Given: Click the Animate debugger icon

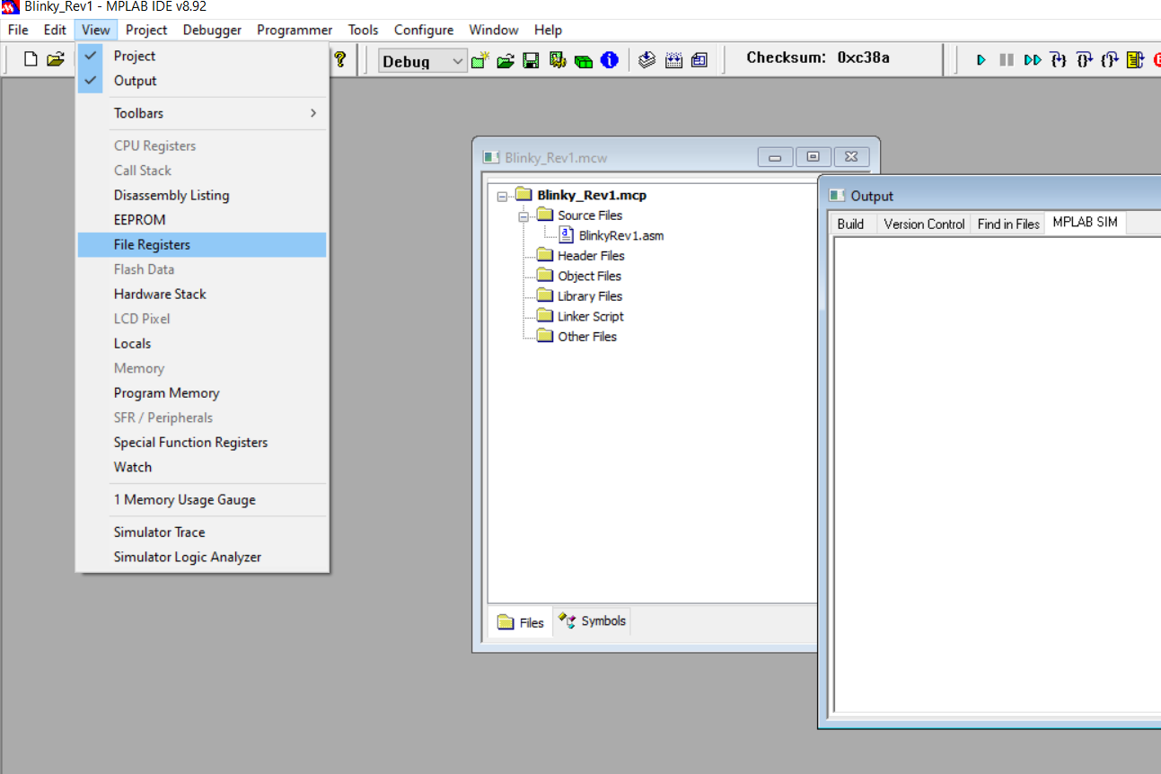Looking at the screenshot, I should click(x=1033, y=59).
